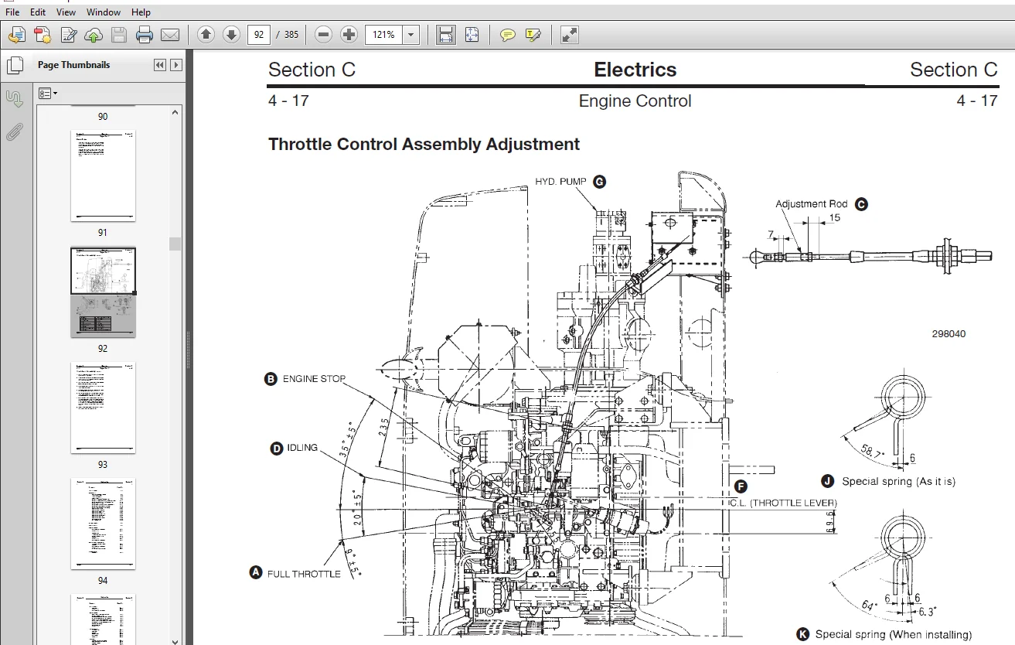
Task: Click the 'Page Thumbnails' panel title
Action: pyautogui.click(x=73, y=65)
